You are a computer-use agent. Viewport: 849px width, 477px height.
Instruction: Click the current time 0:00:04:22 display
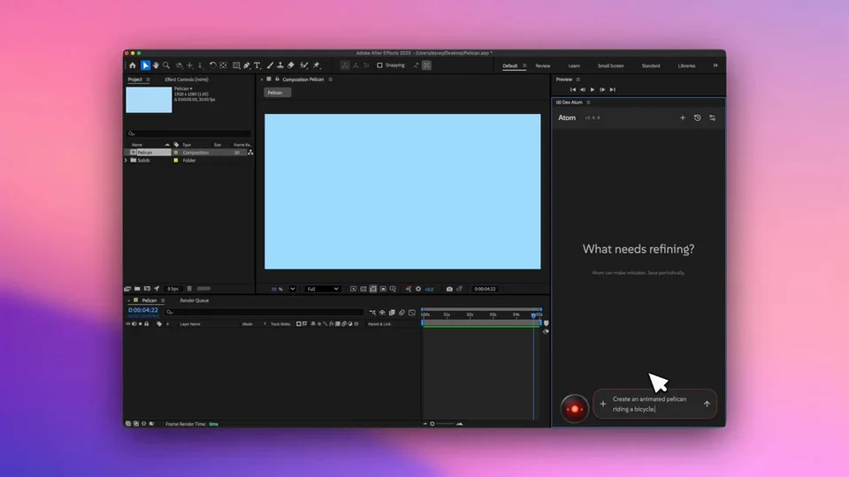click(143, 310)
